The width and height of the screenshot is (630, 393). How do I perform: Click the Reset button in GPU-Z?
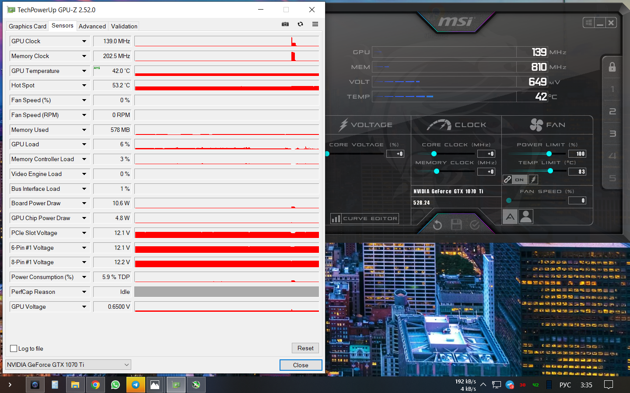(x=305, y=348)
